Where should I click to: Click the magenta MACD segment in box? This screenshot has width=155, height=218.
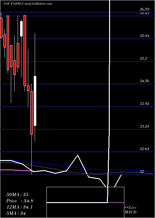click(x=116, y=202)
